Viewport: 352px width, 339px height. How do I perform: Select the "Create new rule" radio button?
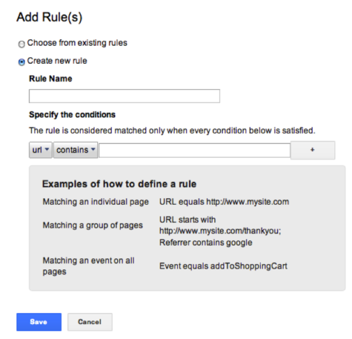[x=22, y=62]
